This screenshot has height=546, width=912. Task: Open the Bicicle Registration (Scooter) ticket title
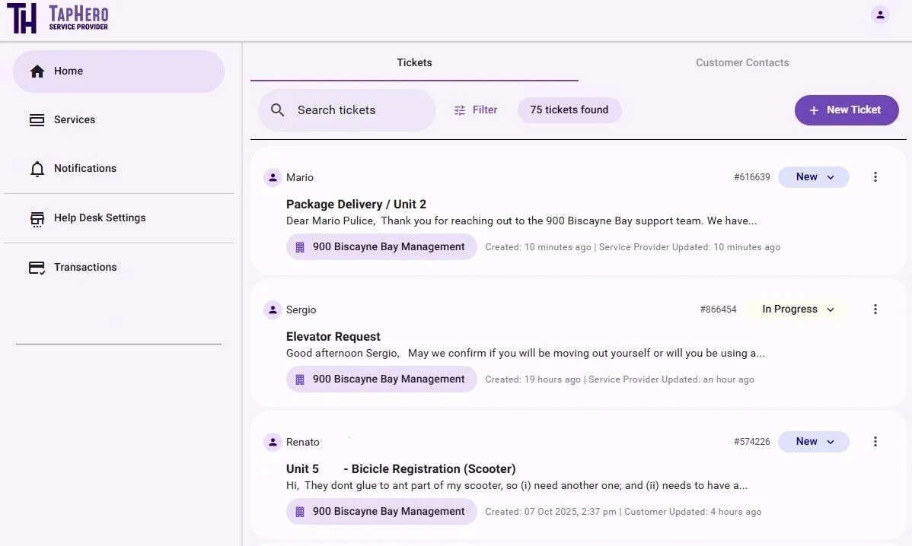(400, 468)
